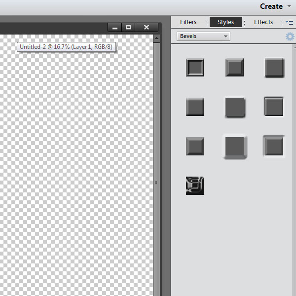
Task: Expand the Create dropdown arrow
Action: [289, 6]
